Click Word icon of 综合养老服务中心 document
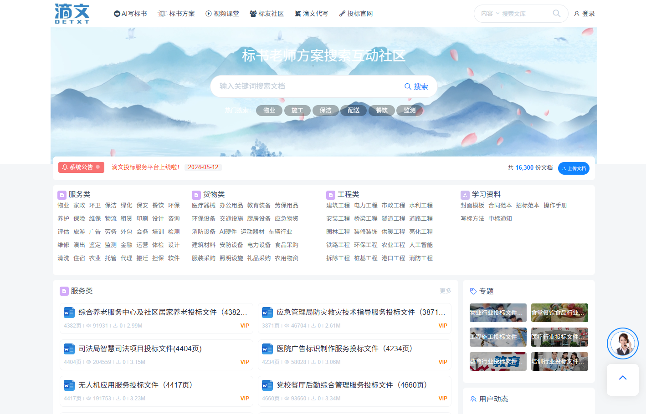 (x=69, y=313)
